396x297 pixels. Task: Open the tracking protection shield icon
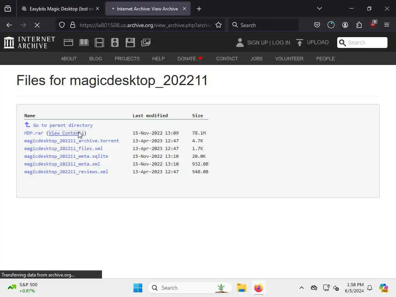click(62, 25)
